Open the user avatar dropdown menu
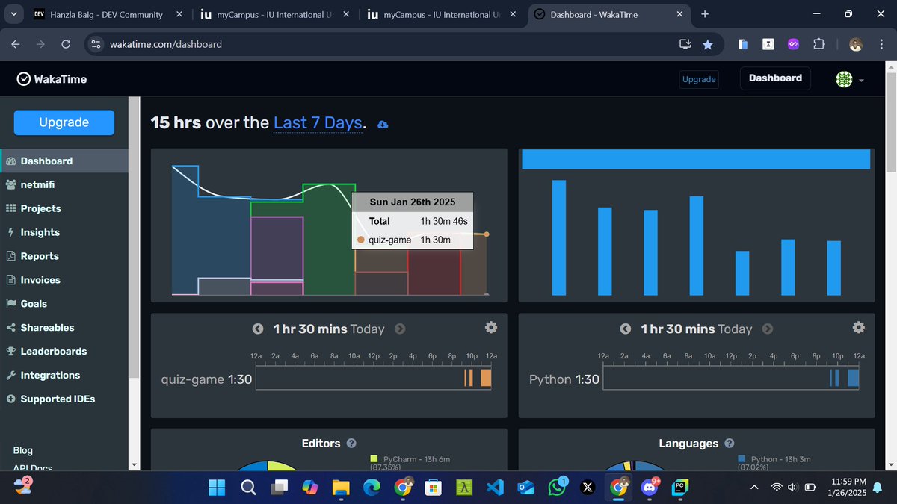Viewport: 897px width, 504px height. click(x=850, y=79)
